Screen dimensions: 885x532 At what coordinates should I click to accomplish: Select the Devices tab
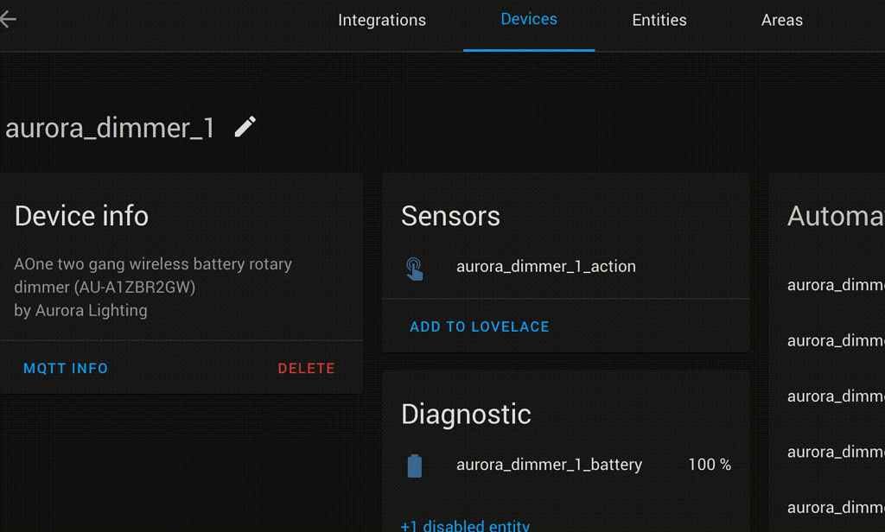529,20
